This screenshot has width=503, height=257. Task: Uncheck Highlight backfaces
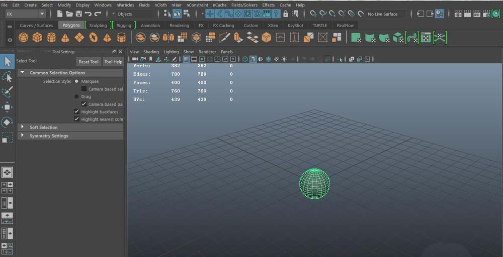76,112
